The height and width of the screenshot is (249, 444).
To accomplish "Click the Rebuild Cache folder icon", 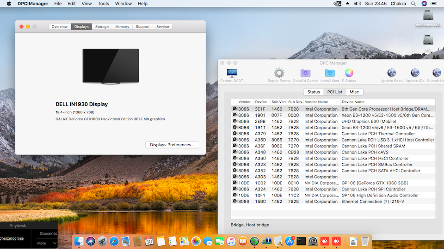I will point(305,73).
